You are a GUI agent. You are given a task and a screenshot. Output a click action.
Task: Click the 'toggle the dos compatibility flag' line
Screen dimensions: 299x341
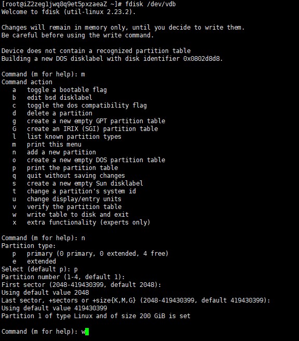80,106
